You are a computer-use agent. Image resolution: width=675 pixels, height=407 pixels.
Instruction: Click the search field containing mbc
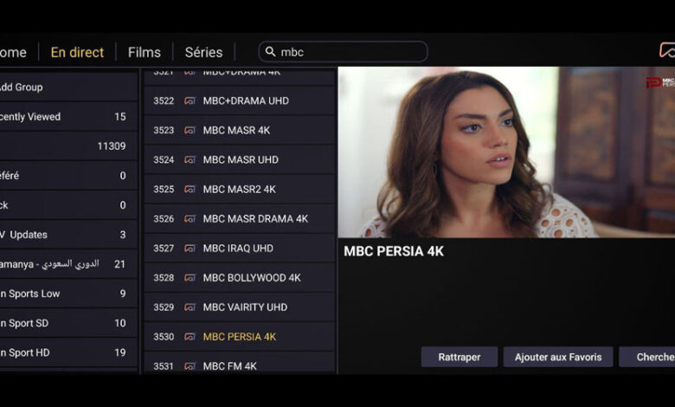pos(343,52)
